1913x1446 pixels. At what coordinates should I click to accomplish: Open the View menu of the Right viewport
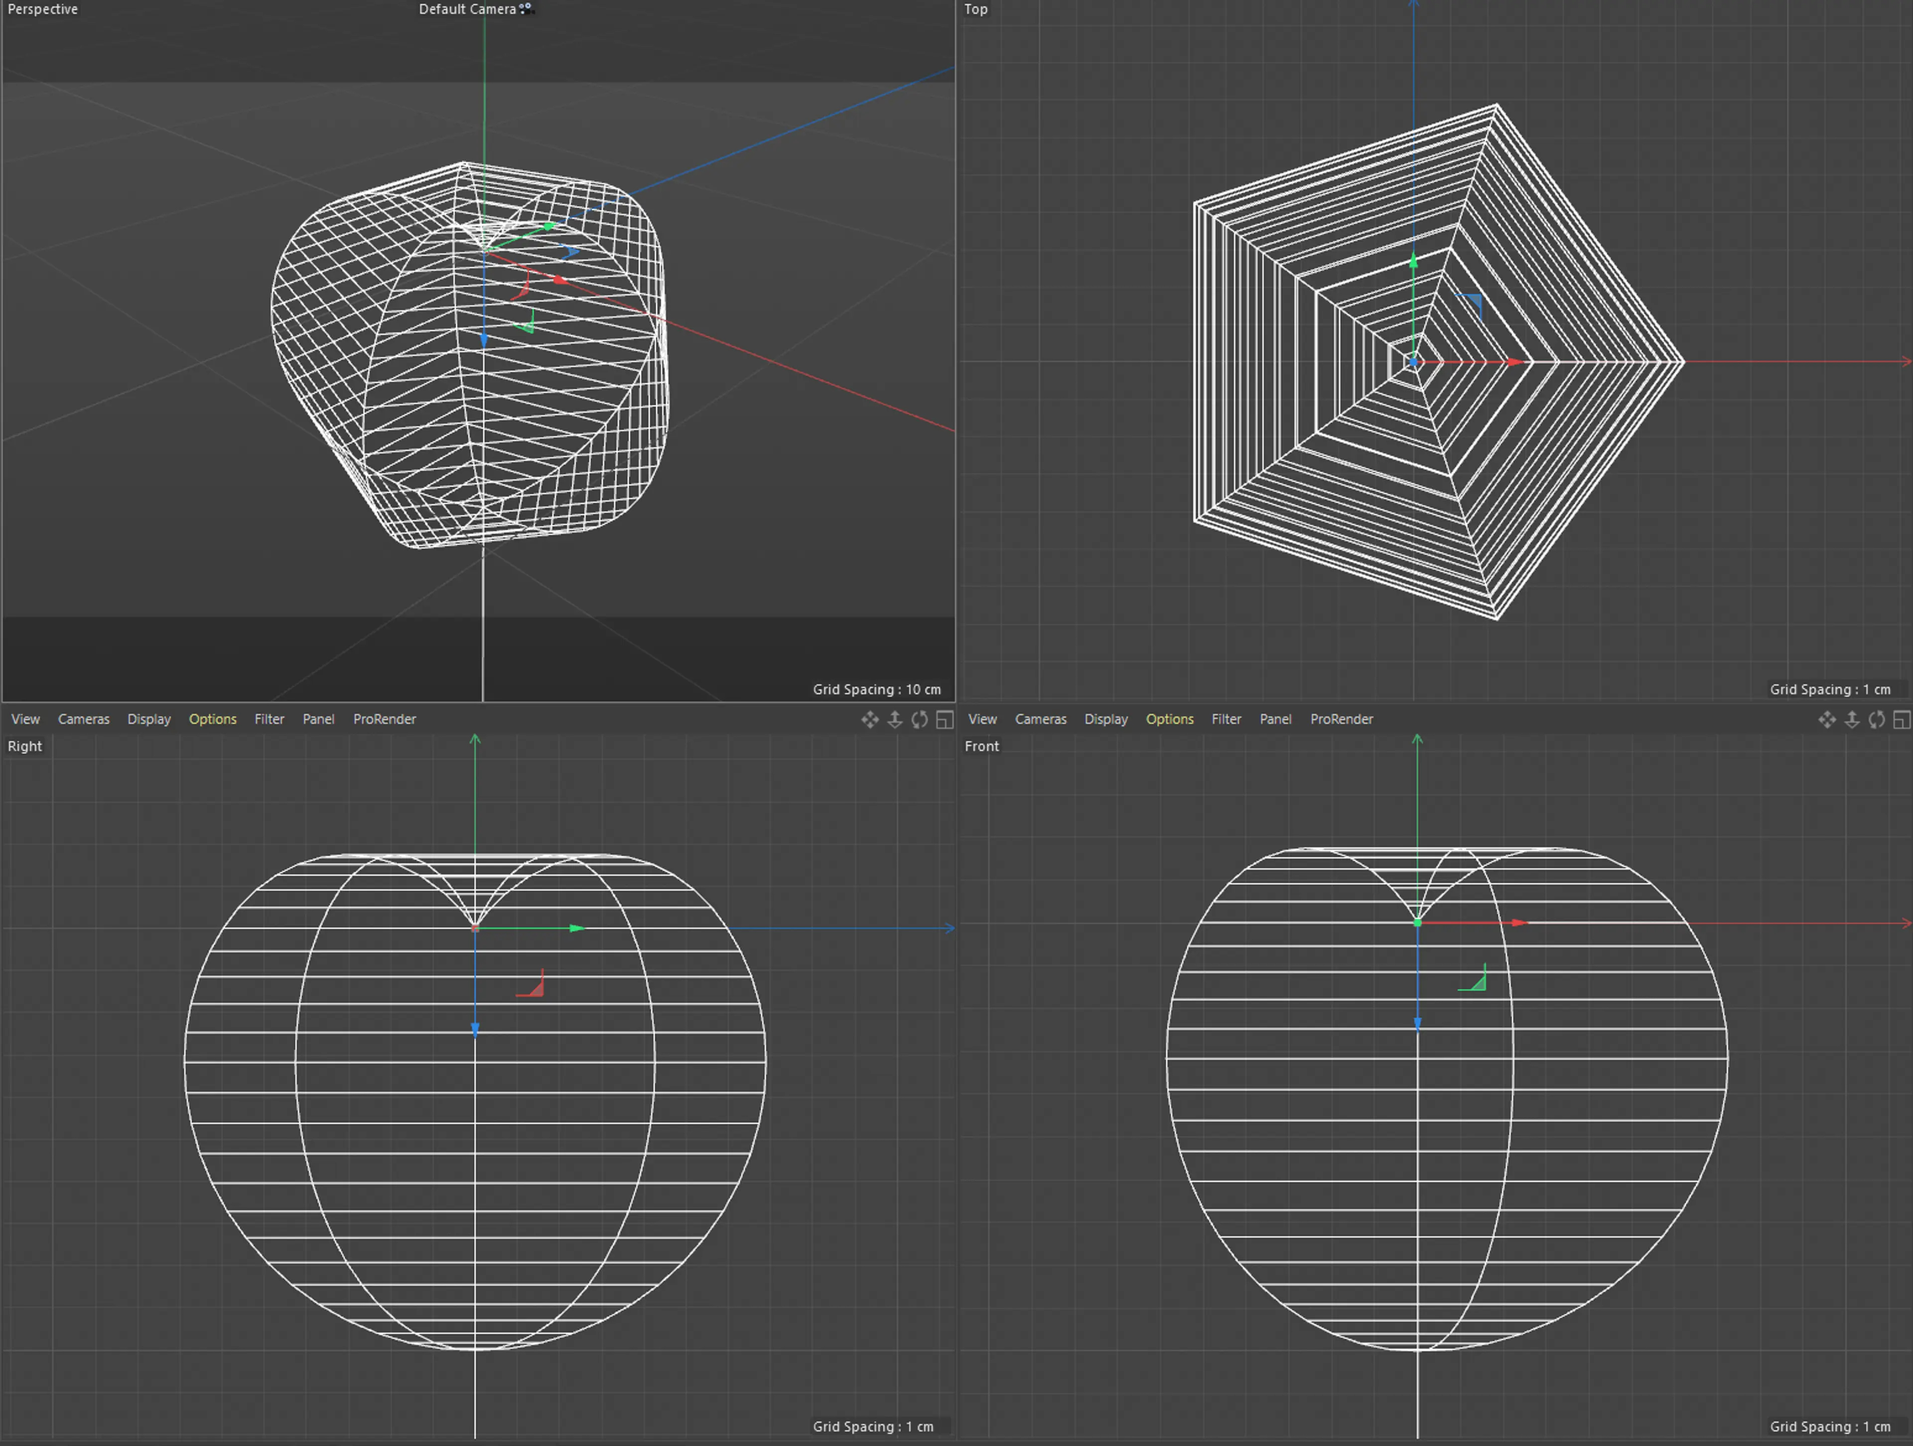25,719
